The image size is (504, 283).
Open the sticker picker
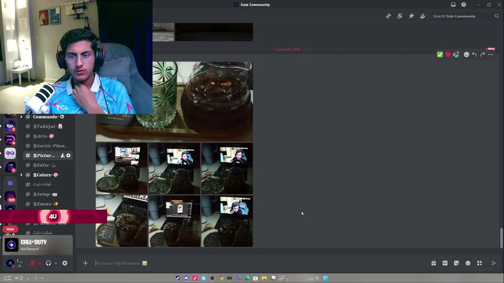[456, 263]
